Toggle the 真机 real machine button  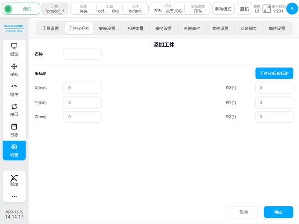244,9
